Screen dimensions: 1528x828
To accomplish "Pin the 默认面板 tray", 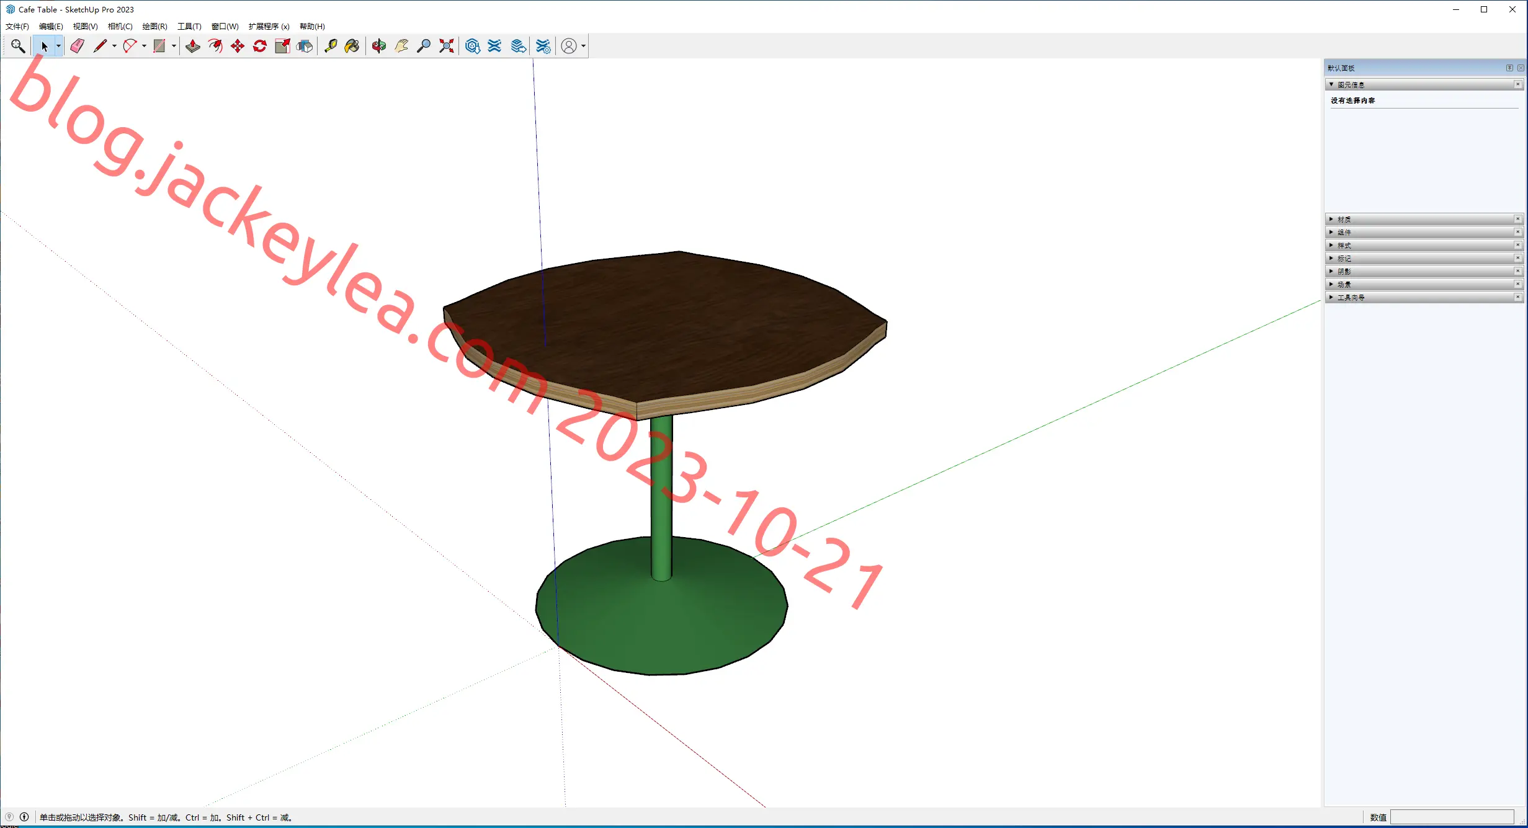I will tap(1509, 68).
